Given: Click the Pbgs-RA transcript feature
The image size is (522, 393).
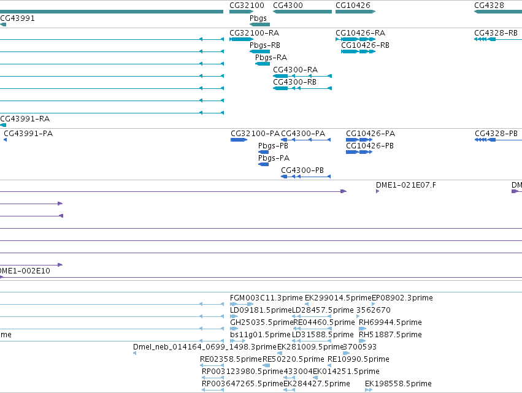Looking at the screenshot, I should pyautogui.click(x=263, y=64).
